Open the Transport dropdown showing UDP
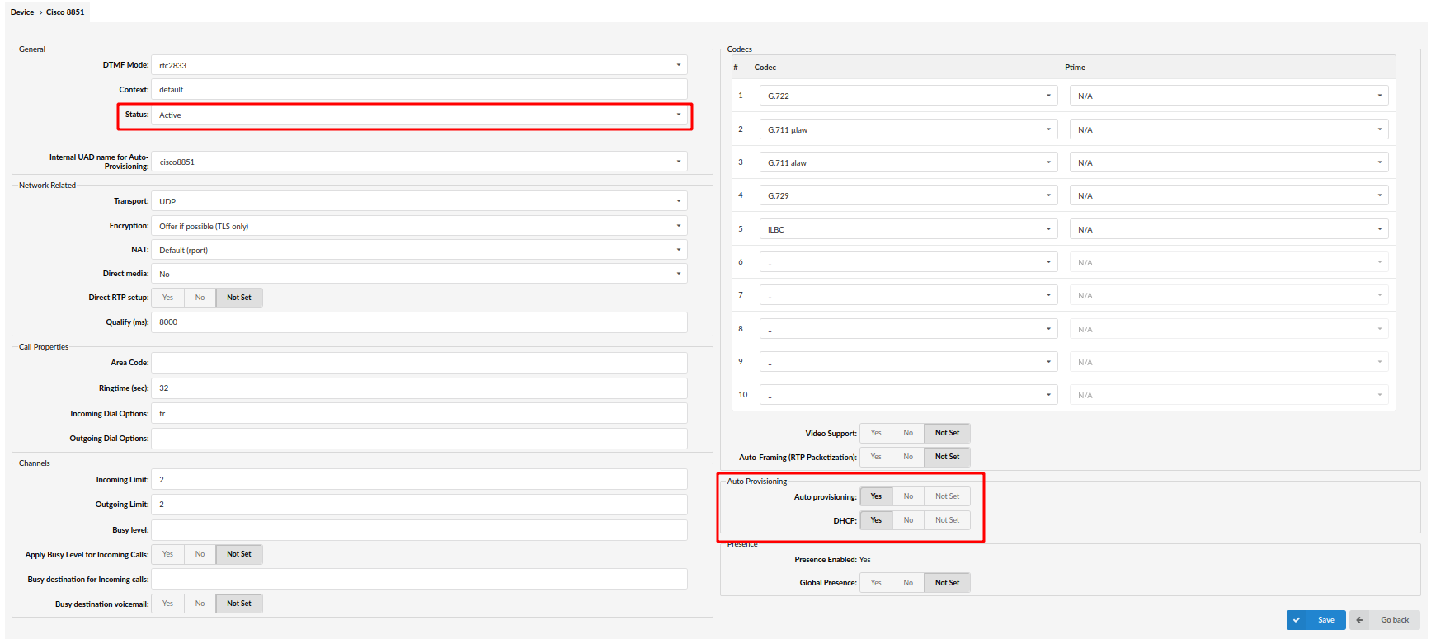The width and height of the screenshot is (1431, 639). point(419,201)
